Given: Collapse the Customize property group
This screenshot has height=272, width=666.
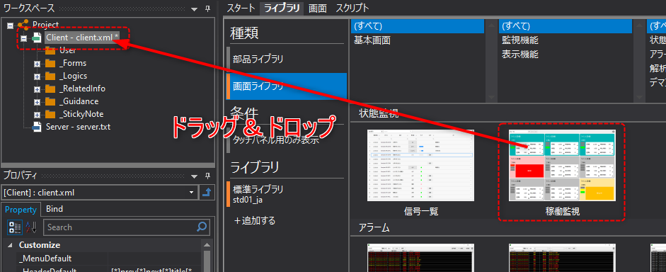Looking at the screenshot, I should pyautogui.click(x=9, y=245).
